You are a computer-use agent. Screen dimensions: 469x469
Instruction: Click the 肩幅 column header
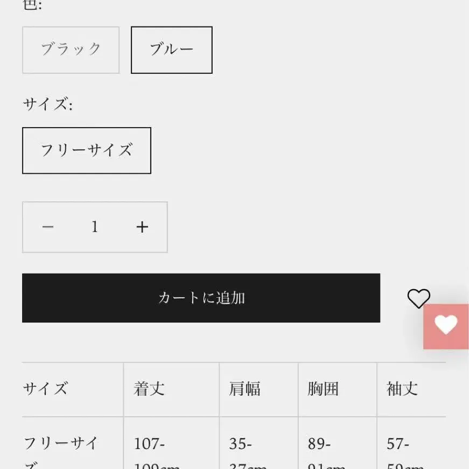244,389
